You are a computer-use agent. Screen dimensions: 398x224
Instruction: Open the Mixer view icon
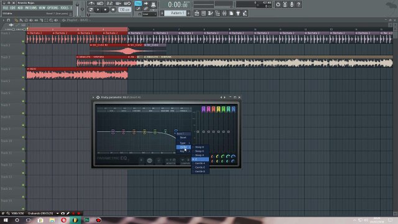[224, 13]
